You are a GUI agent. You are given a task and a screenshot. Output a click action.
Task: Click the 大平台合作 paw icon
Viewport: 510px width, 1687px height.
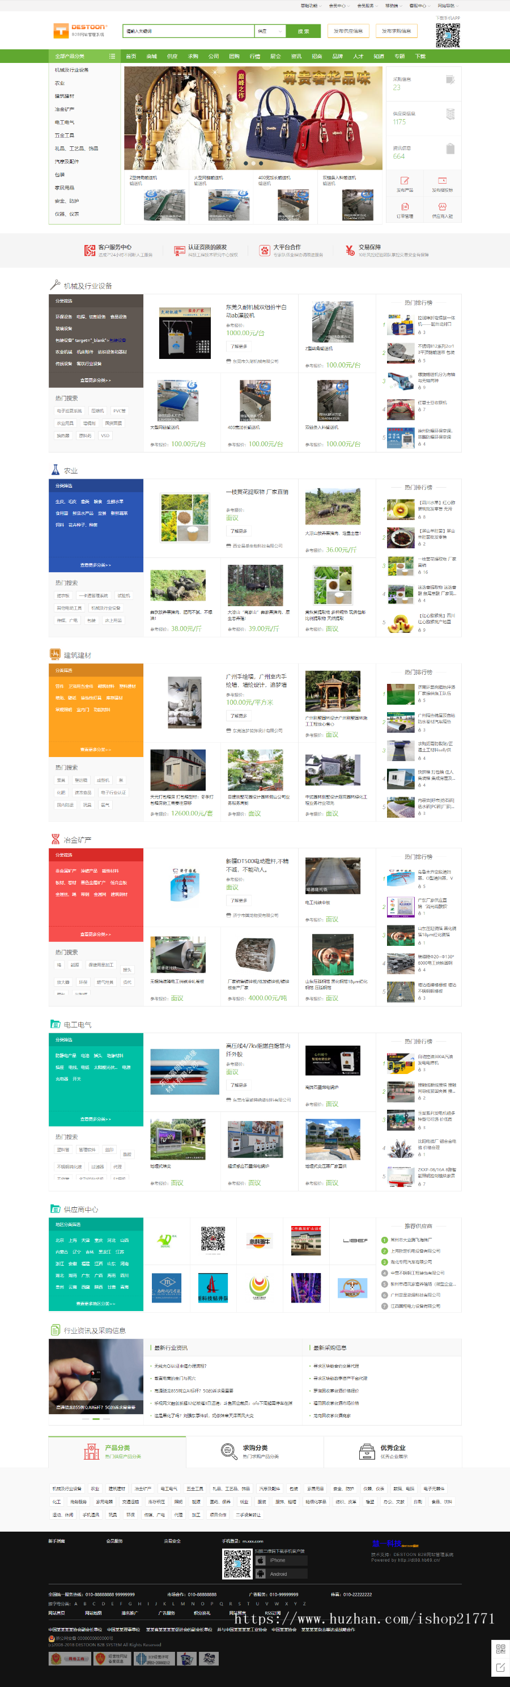[x=265, y=250]
